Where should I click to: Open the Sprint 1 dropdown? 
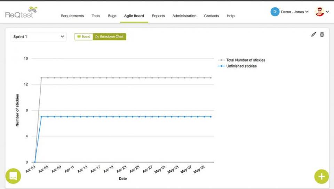39,36
